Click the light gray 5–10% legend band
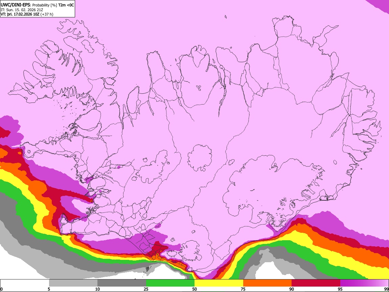389x292 pixels. [x=73, y=283]
